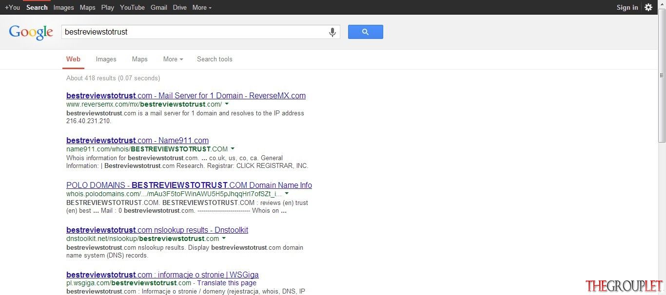
Task: Click the Translate this page link
Action: pos(227,283)
